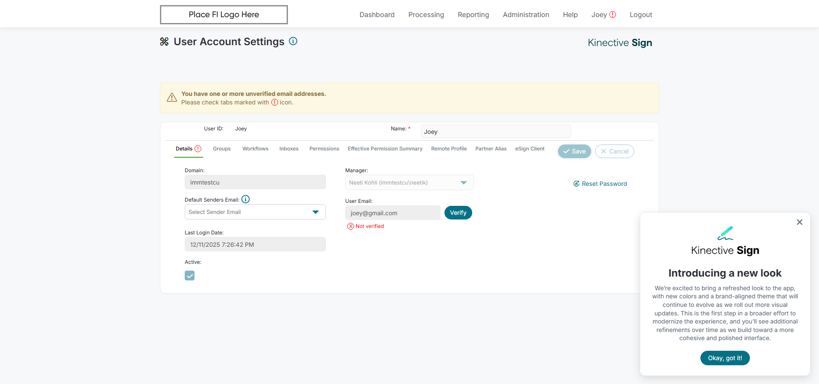Expand the Manager dropdown arrow
819x384 pixels.
coord(464,182)
